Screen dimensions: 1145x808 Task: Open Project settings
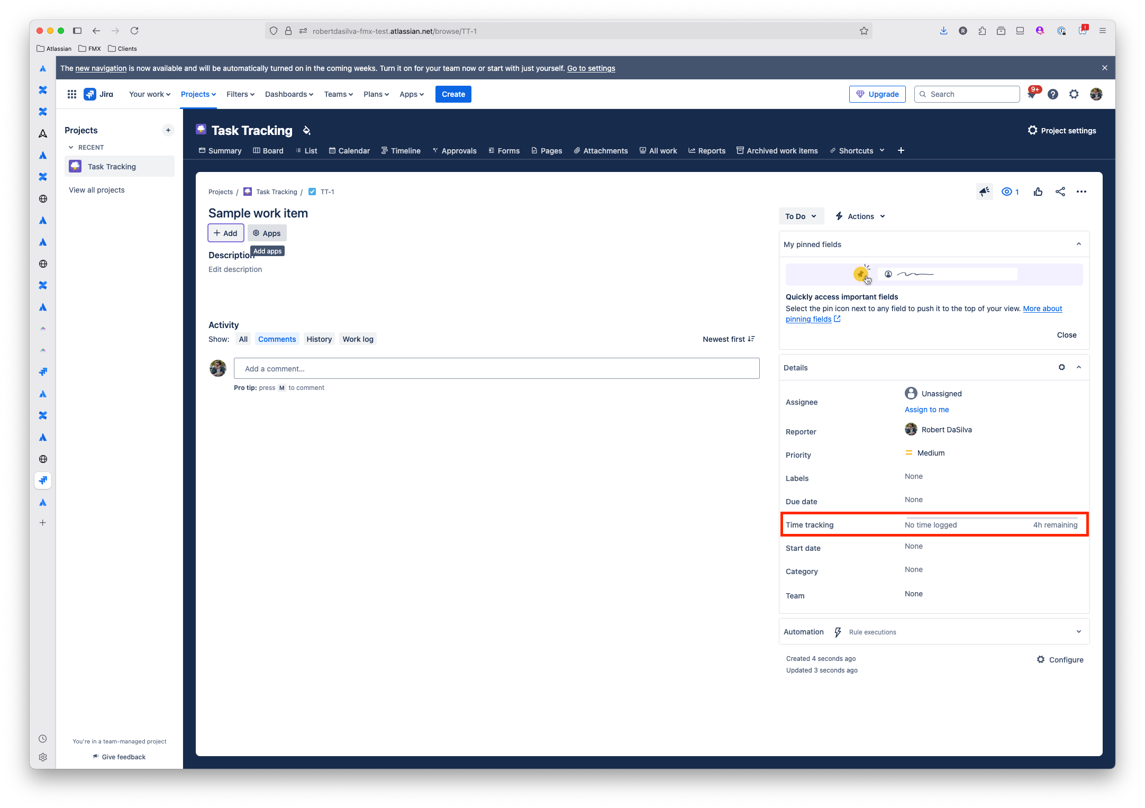click(1062, 130)
